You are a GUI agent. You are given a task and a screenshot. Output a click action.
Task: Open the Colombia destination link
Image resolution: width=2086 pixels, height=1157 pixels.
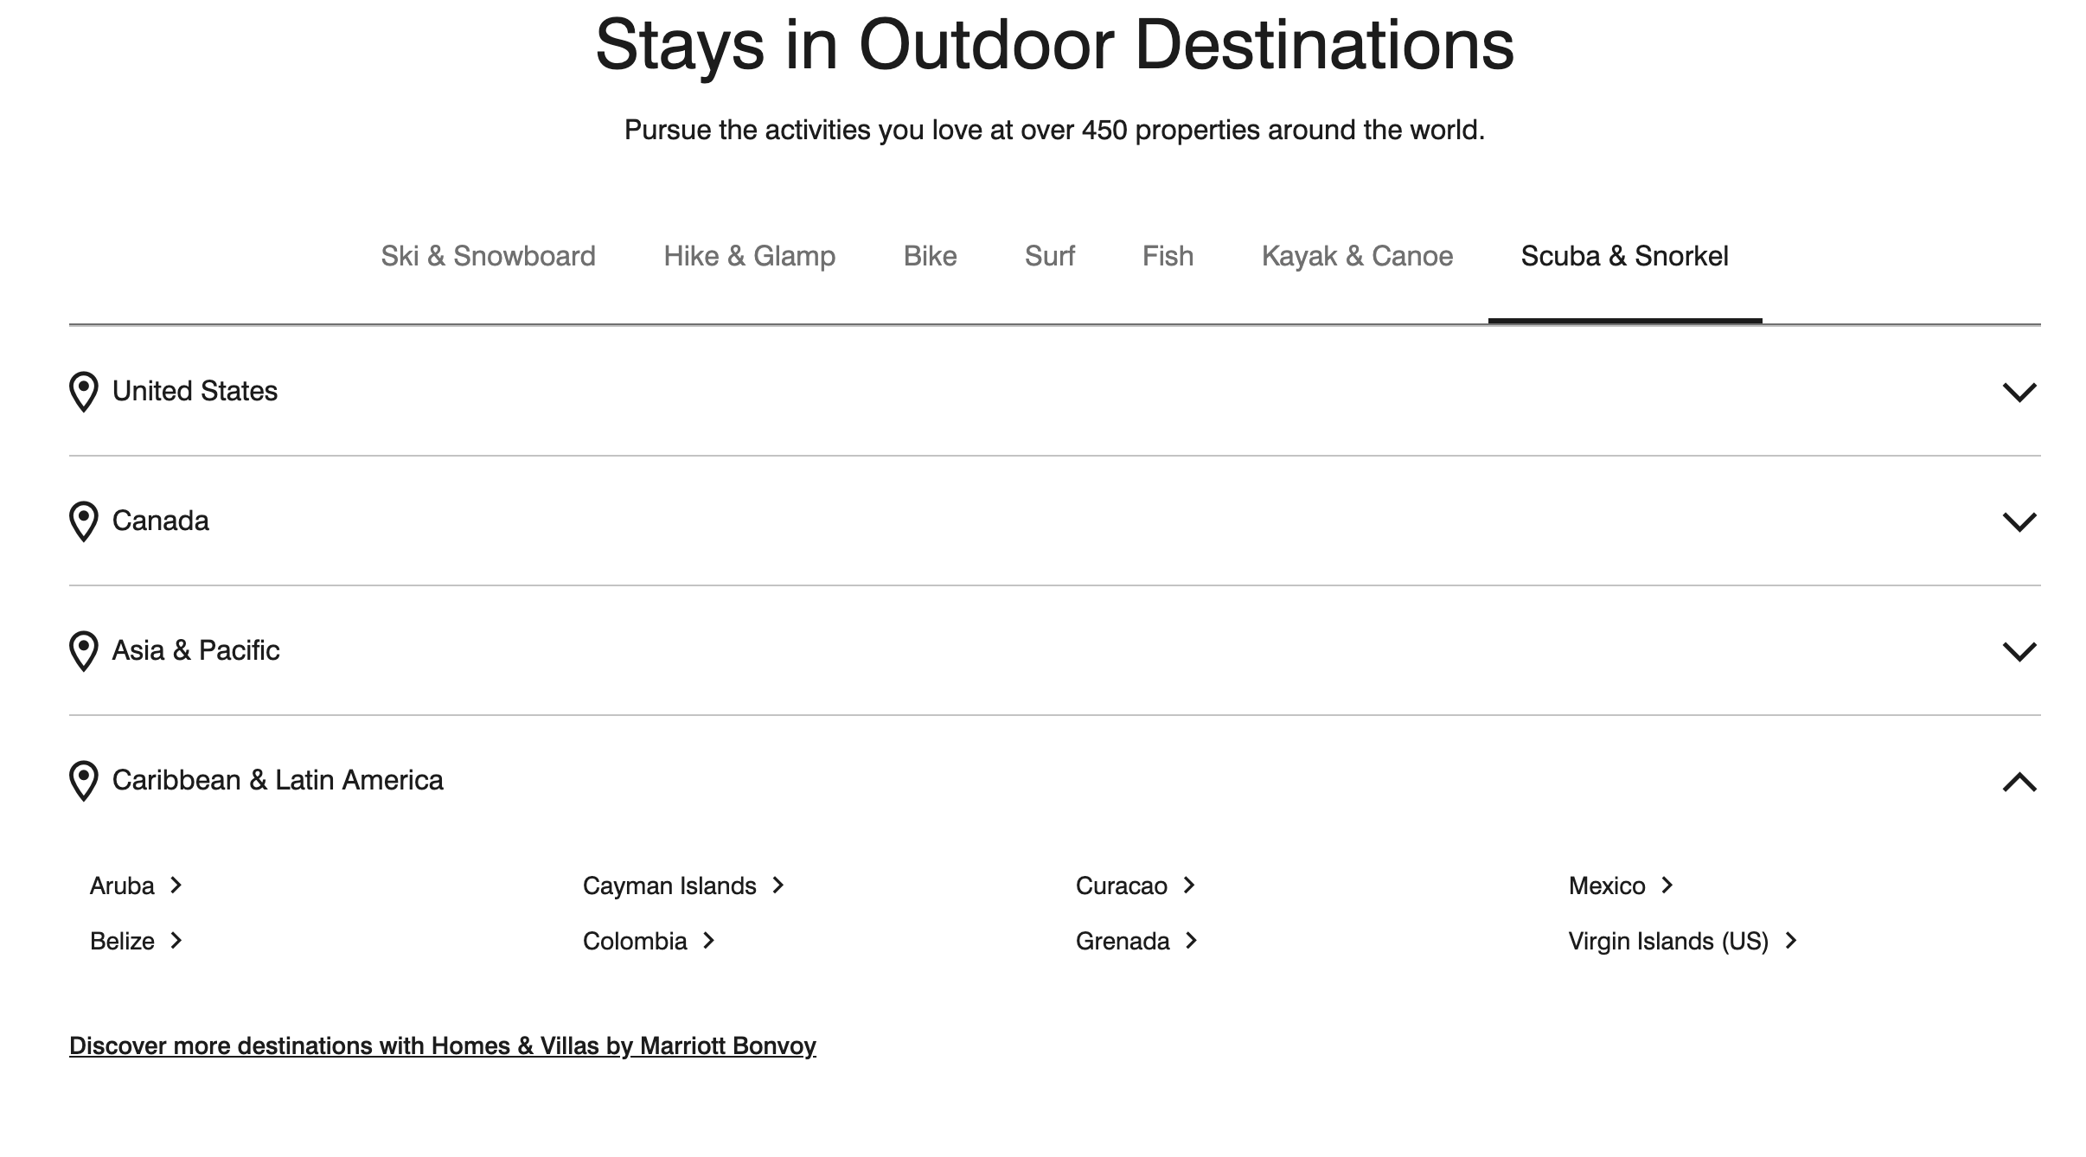click(635, 941)
